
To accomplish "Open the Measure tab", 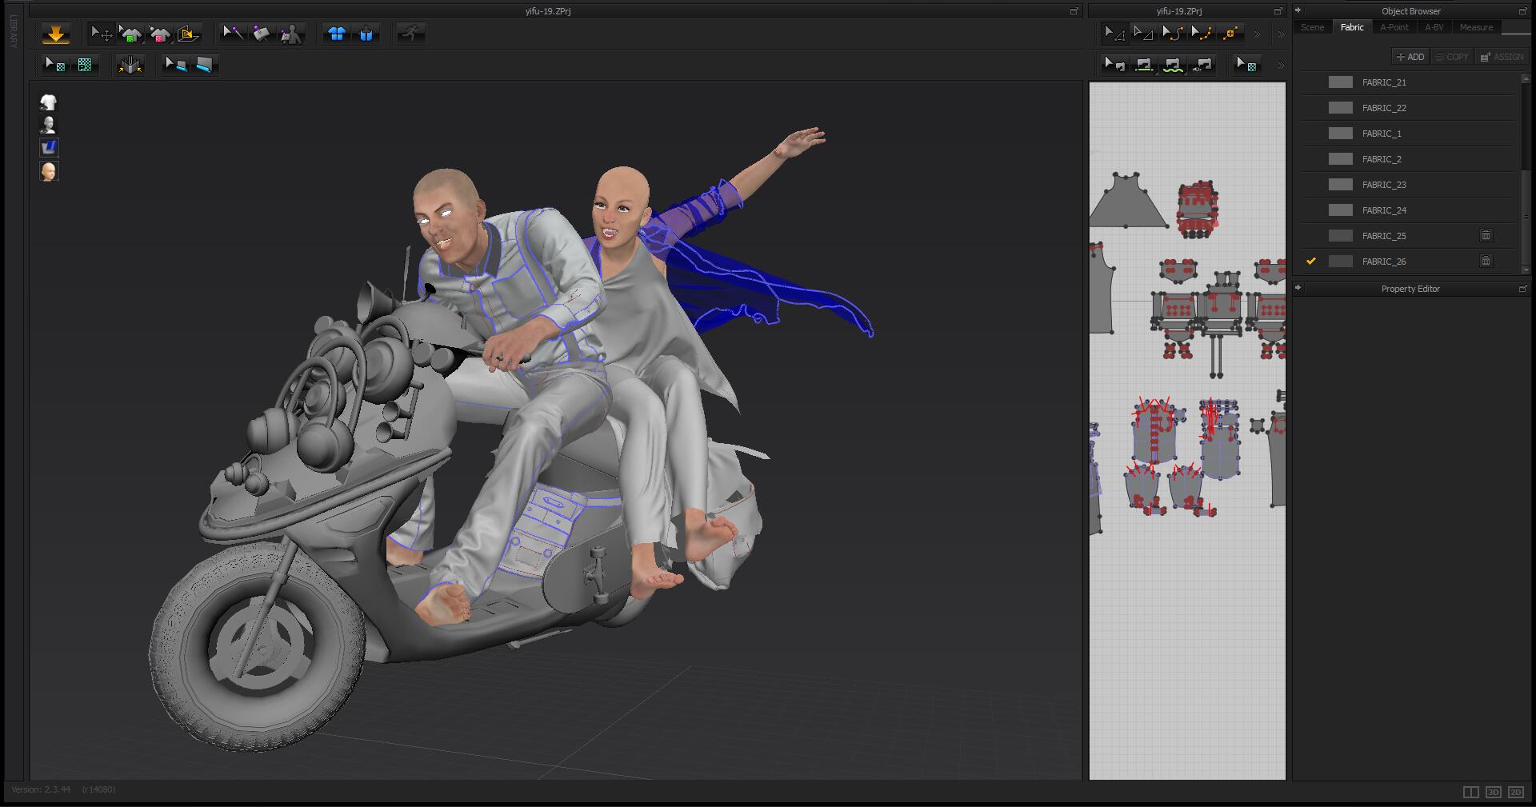I will coord(1476,27).
